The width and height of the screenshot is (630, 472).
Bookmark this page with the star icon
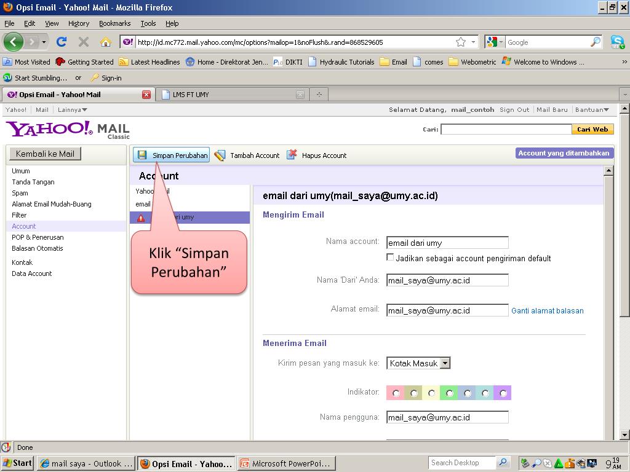pyautogui.click(x=460, y=42)
